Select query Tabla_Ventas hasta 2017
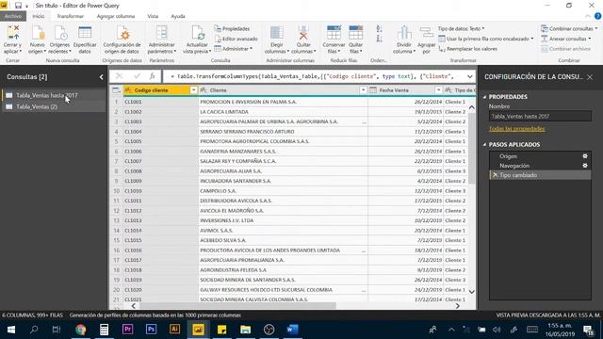This screenshot has width=603, height=339. (x=54, y=95)
